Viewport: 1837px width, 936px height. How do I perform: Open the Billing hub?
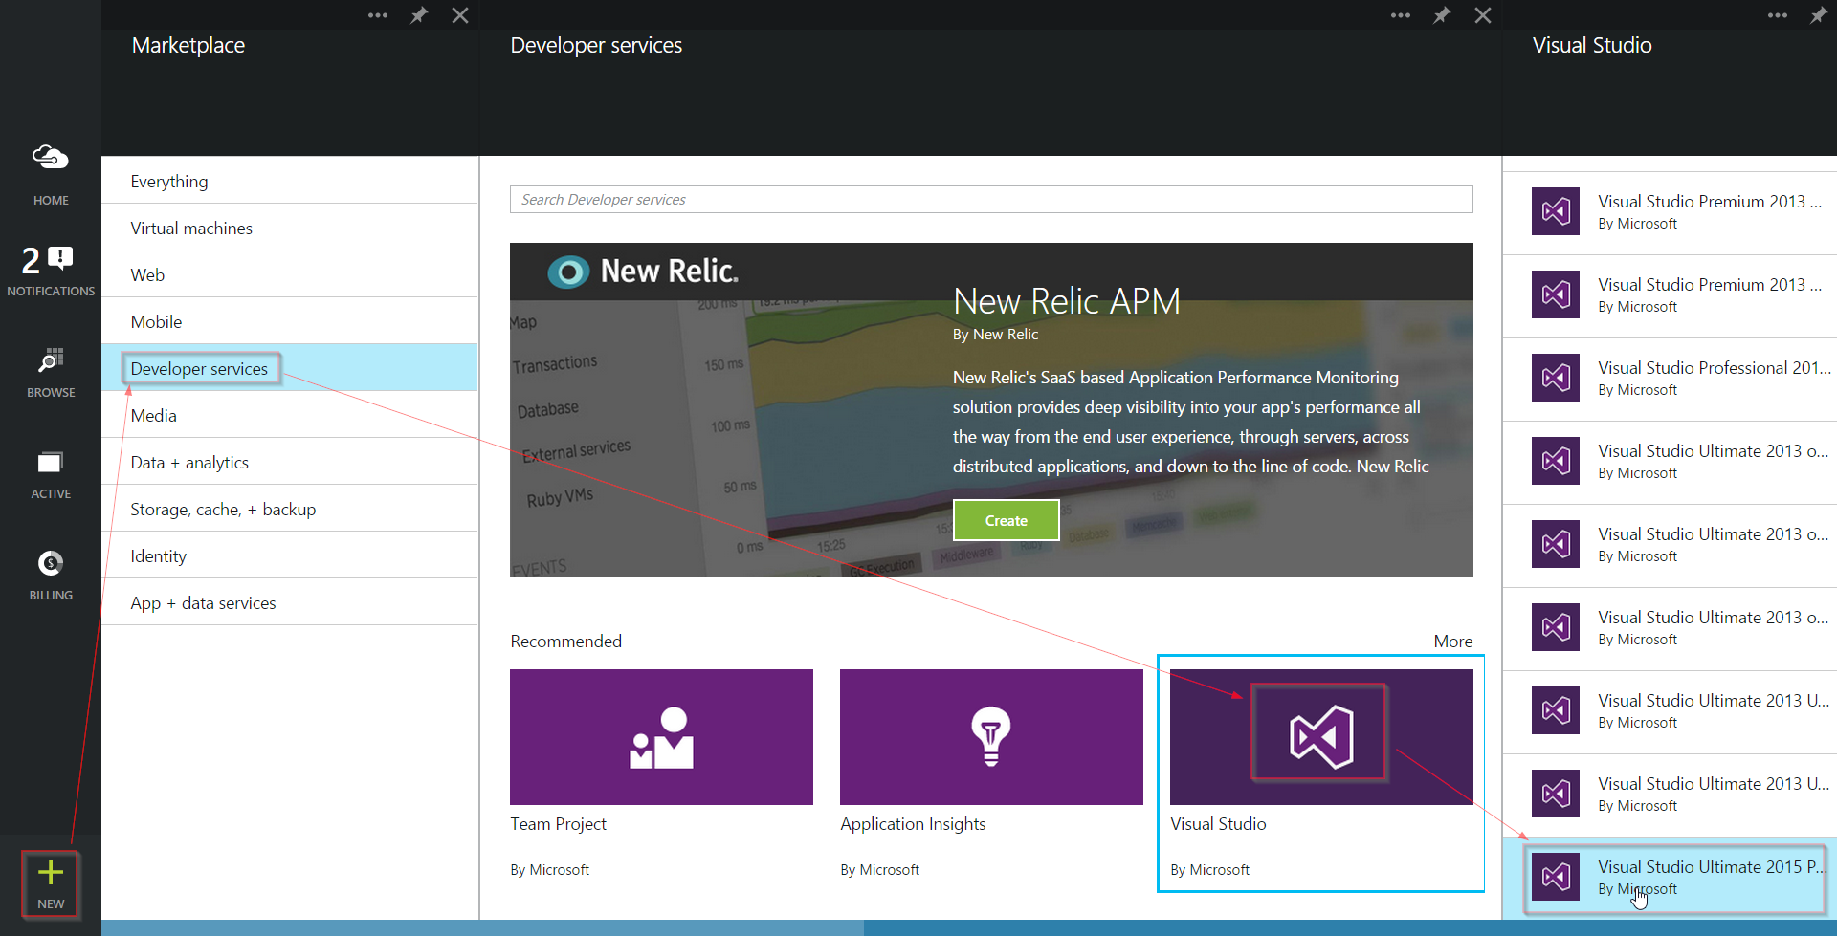[x=51, y=576]
